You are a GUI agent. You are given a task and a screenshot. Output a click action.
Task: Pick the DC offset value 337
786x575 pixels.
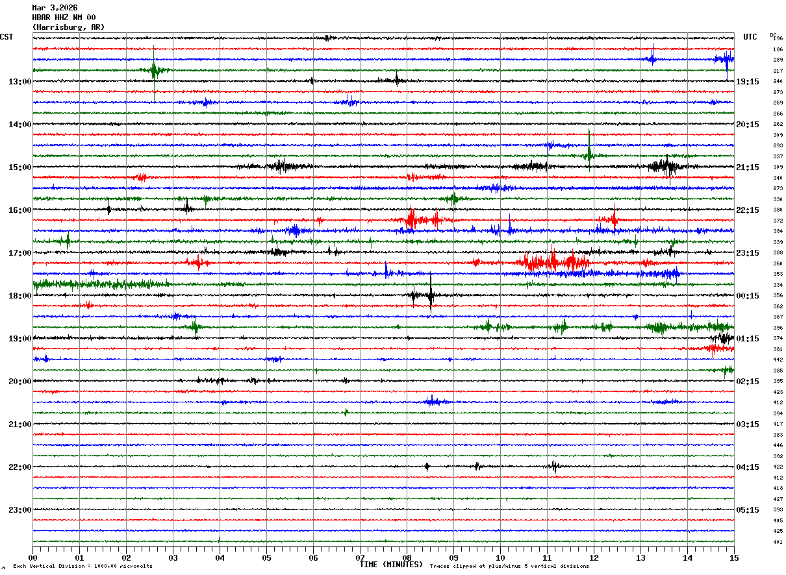pos(778,156)
